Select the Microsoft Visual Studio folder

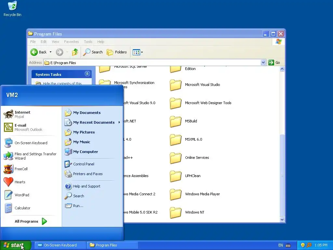(x=195, y=85)
